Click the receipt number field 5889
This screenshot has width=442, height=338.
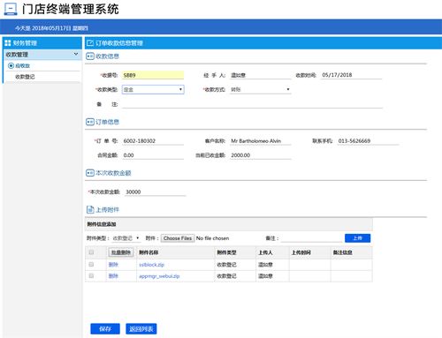pyautogui.click(x=153, y=75)
